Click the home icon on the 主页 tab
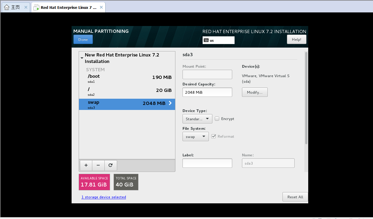 7,7
